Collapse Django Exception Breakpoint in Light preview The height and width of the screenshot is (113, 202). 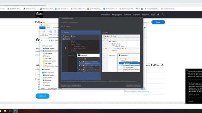tap(120, 70)
